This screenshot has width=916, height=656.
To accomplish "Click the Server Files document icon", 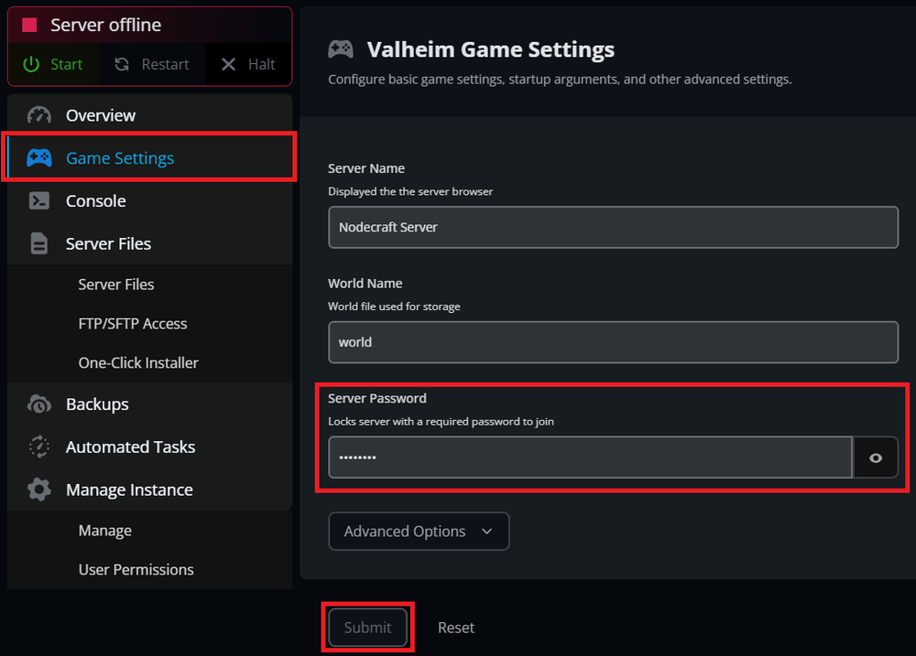I will click(39, 243).
